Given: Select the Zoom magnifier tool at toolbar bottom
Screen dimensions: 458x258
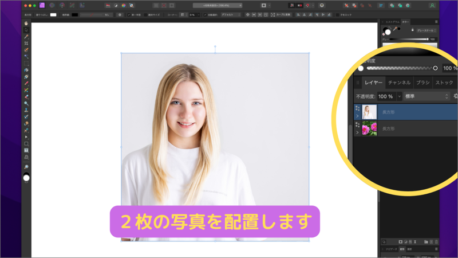Looking at the screenshot, I should point(26,167).
